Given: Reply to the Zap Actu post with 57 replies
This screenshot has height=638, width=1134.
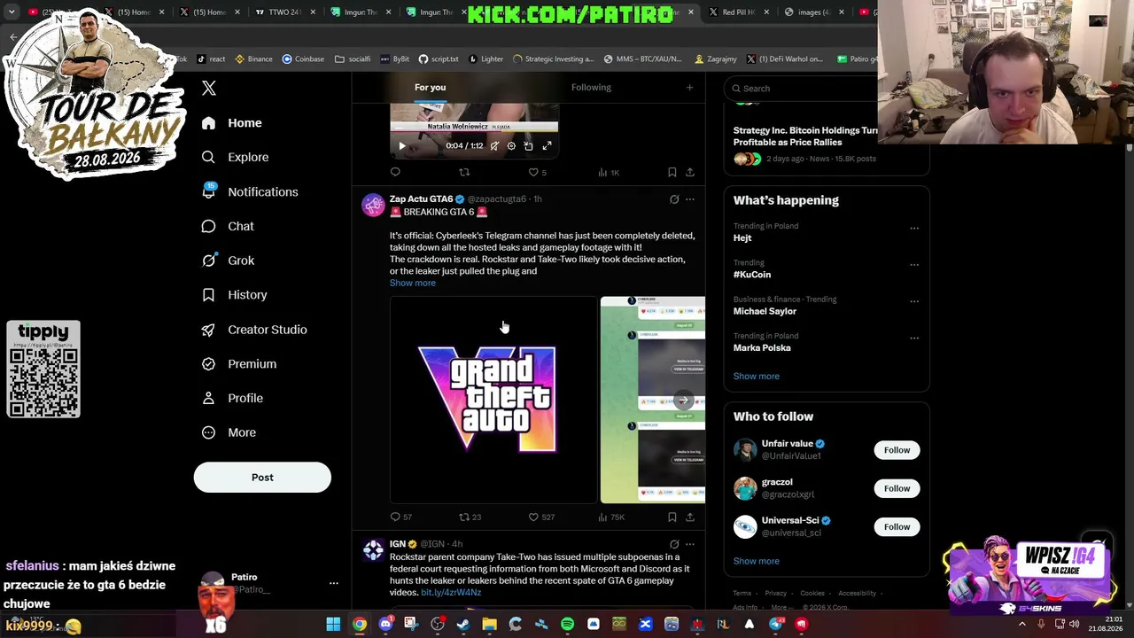Looking at the screenshot, I should 400,517.
